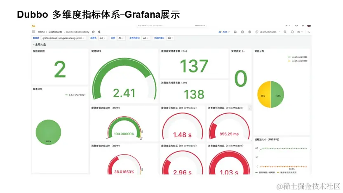
Task: Click the zoom out time range icon
Action: pos(285,32)
